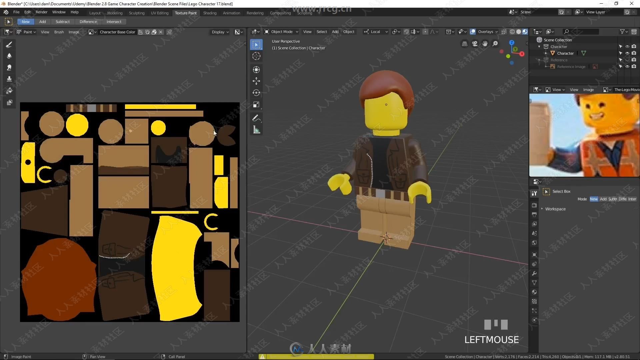Open the Overlays options dropdown arrow
The height and width of the screenshot is (360, 640).
[x=496, y=32]
